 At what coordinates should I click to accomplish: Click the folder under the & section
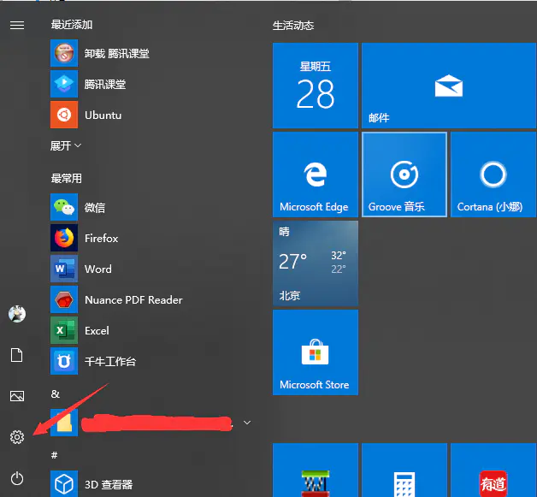tap(150, 423)
